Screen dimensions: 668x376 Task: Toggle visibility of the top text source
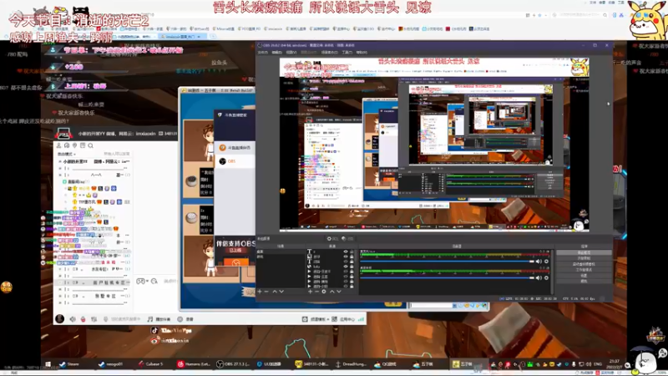point(346,252)
